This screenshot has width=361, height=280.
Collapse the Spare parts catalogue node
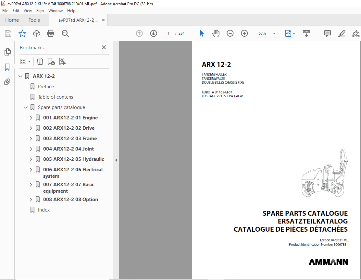[26, 107]
